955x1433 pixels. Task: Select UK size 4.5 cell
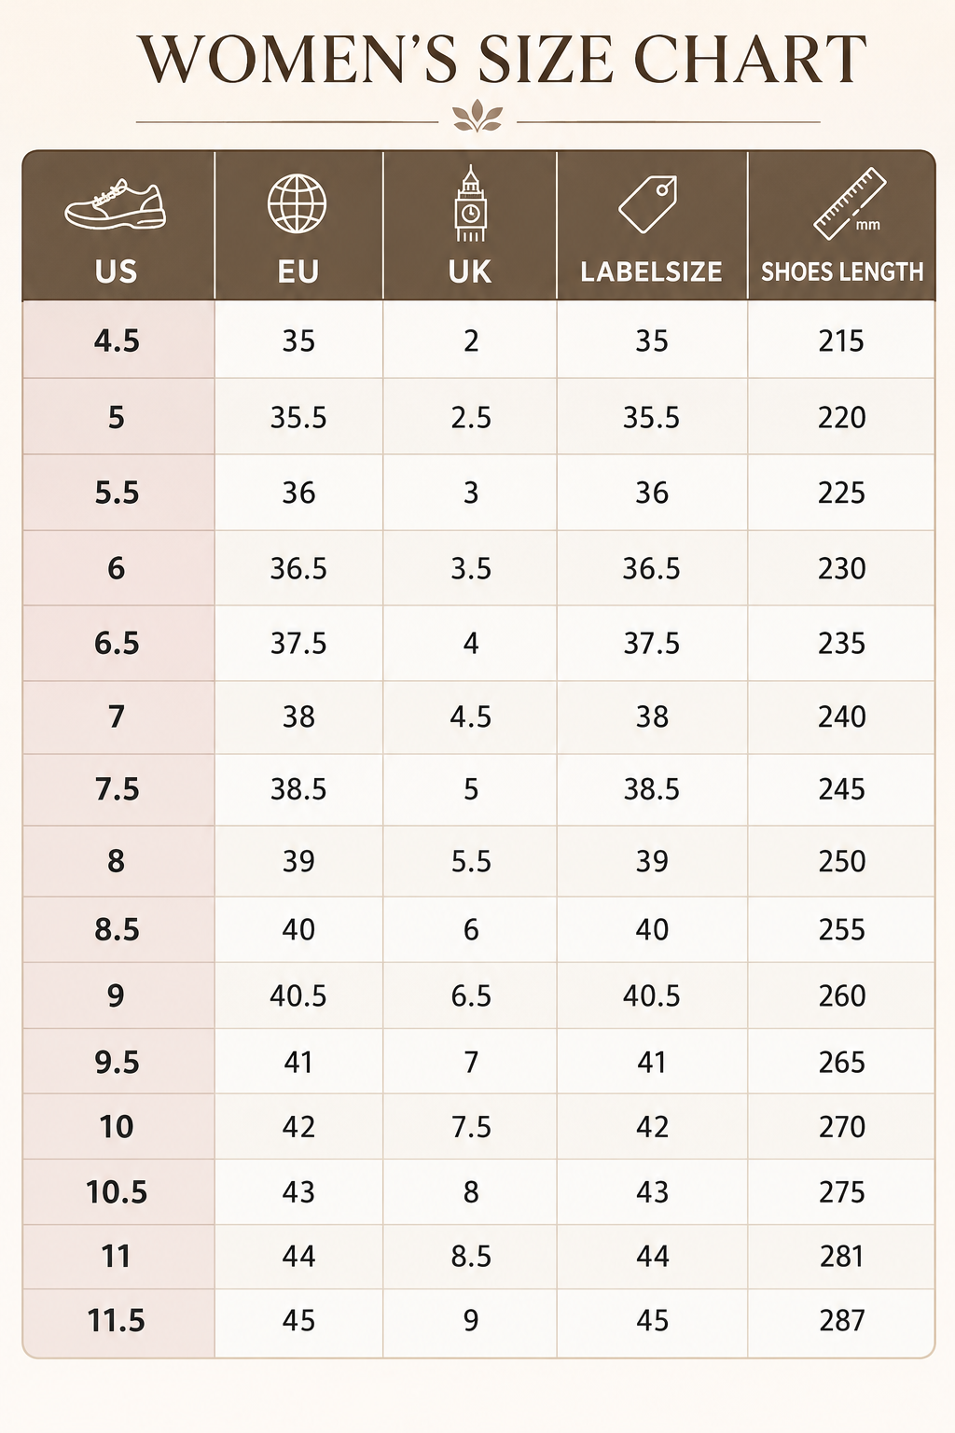(x=470, y=716)
